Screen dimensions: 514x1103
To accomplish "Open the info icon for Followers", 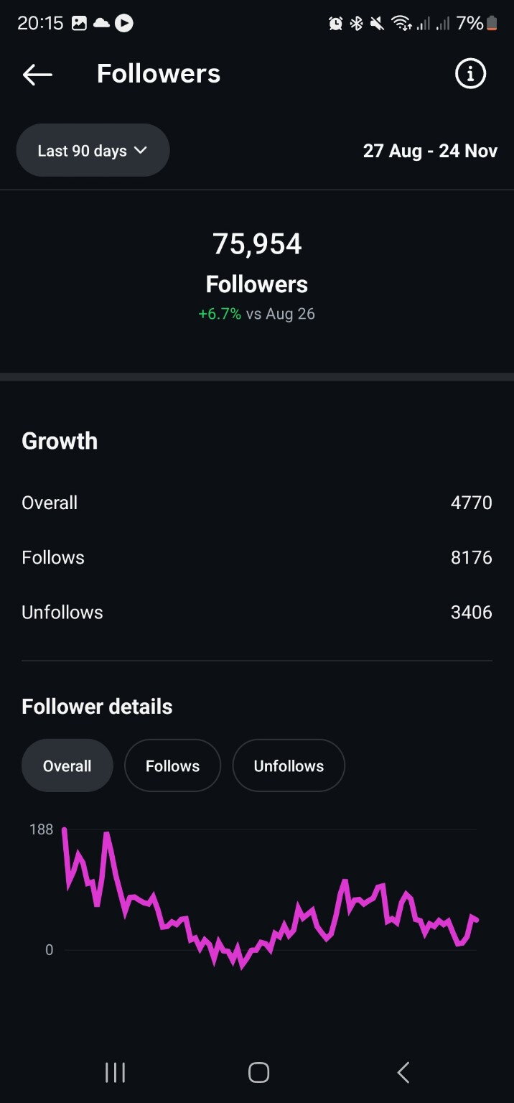I will point(470,74).
